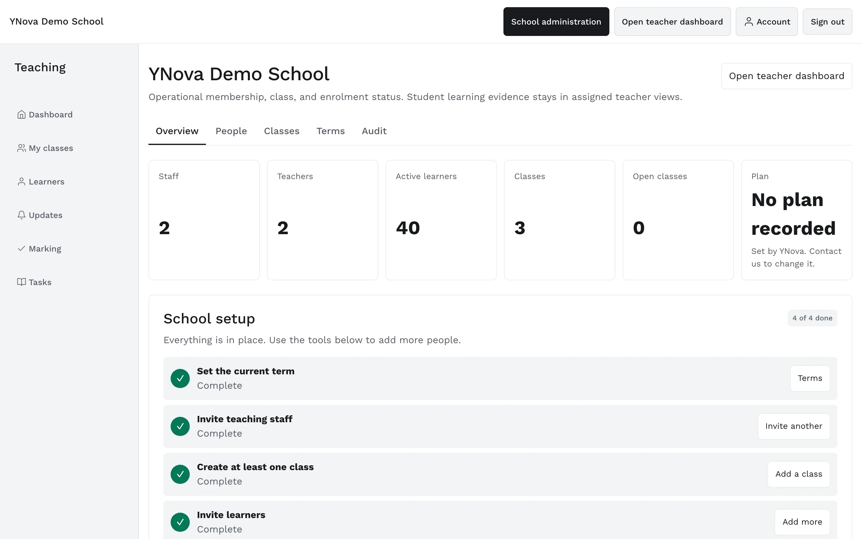Click the My classes sidebar label
Screen dimensions: 862x539
(51, 148)
